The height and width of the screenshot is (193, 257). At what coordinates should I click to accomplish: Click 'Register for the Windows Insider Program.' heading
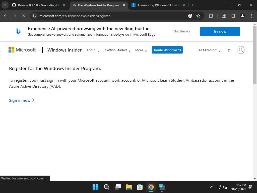pos(55,69)
